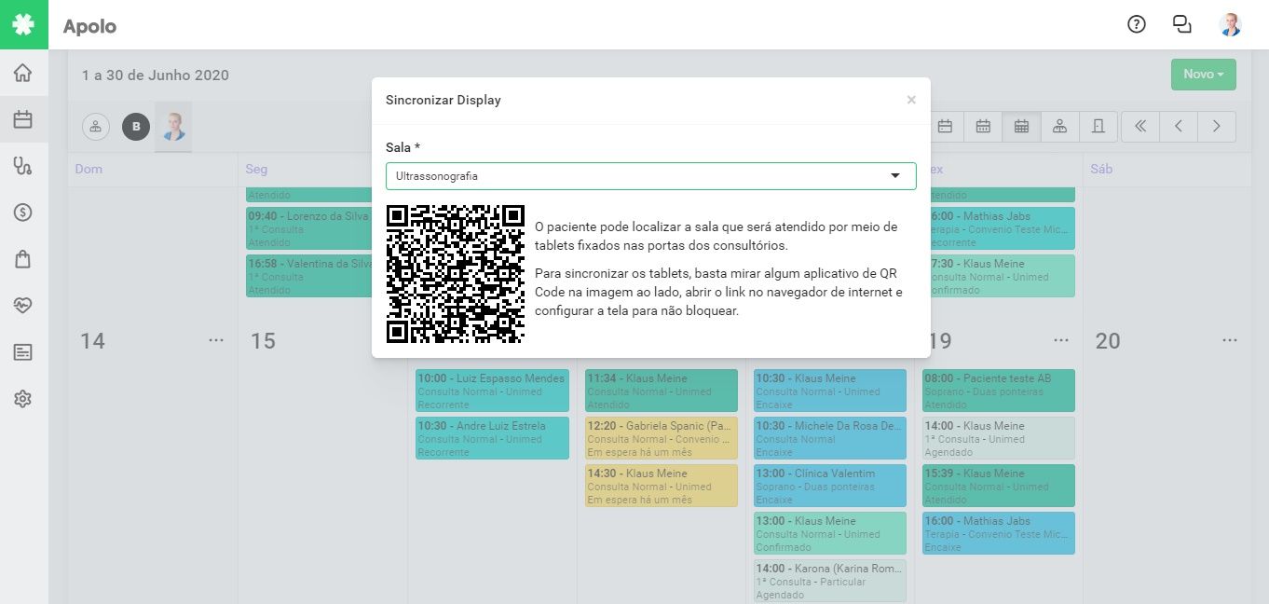This screenshot has height=604, width=1269.
Task: Click the all-professionals filter icon
Action: [x=96, y=127]
